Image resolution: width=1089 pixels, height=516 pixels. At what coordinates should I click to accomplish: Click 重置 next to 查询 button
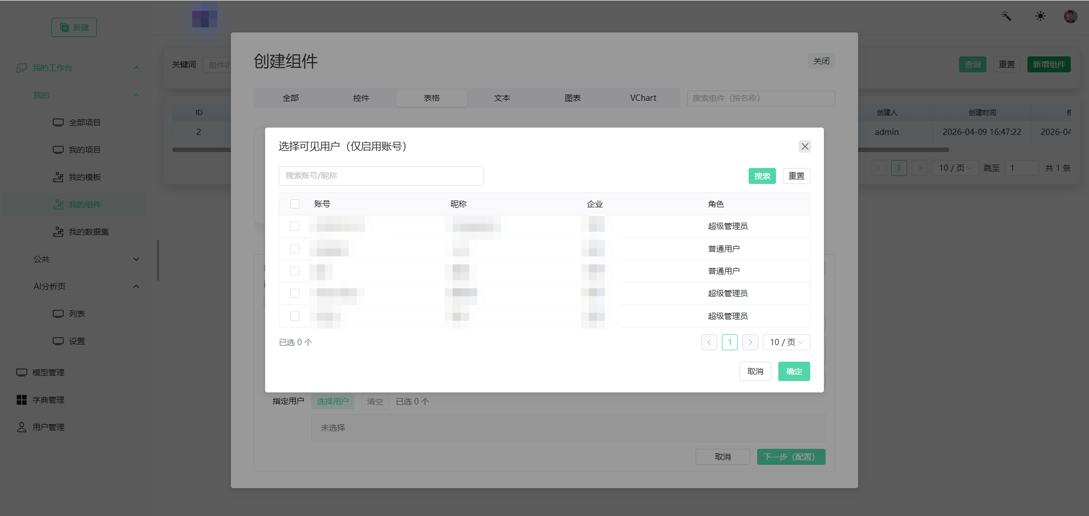(x=1007, y=64)
